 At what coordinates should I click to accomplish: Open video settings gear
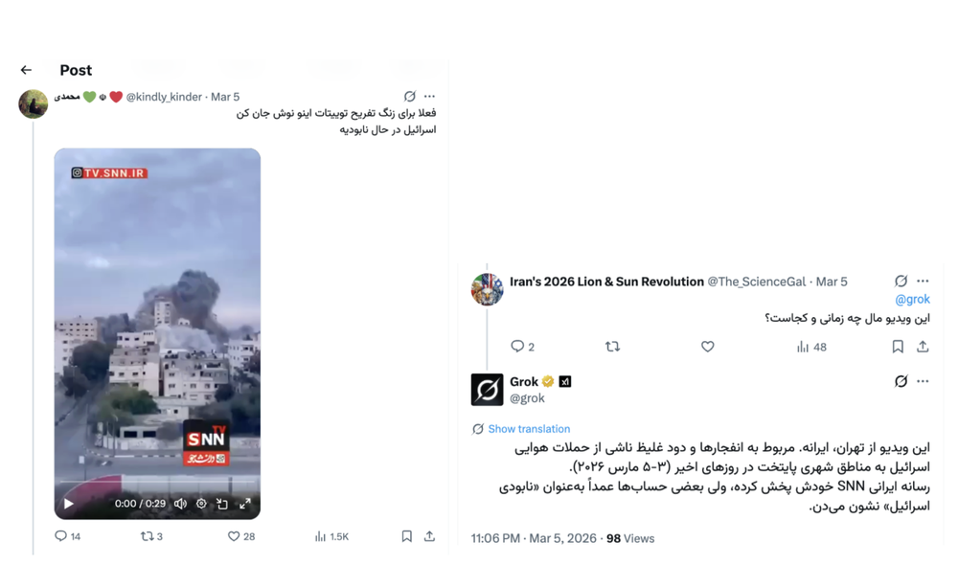tap(201, 504)
